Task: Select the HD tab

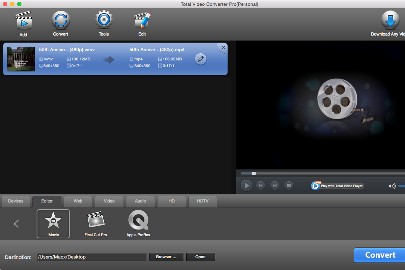Action: coord(171,201)
